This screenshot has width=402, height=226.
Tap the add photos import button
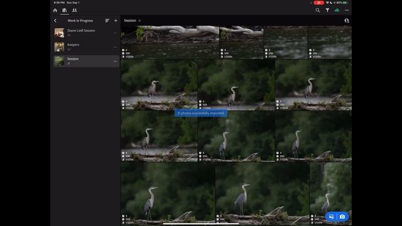click(331, 217)
